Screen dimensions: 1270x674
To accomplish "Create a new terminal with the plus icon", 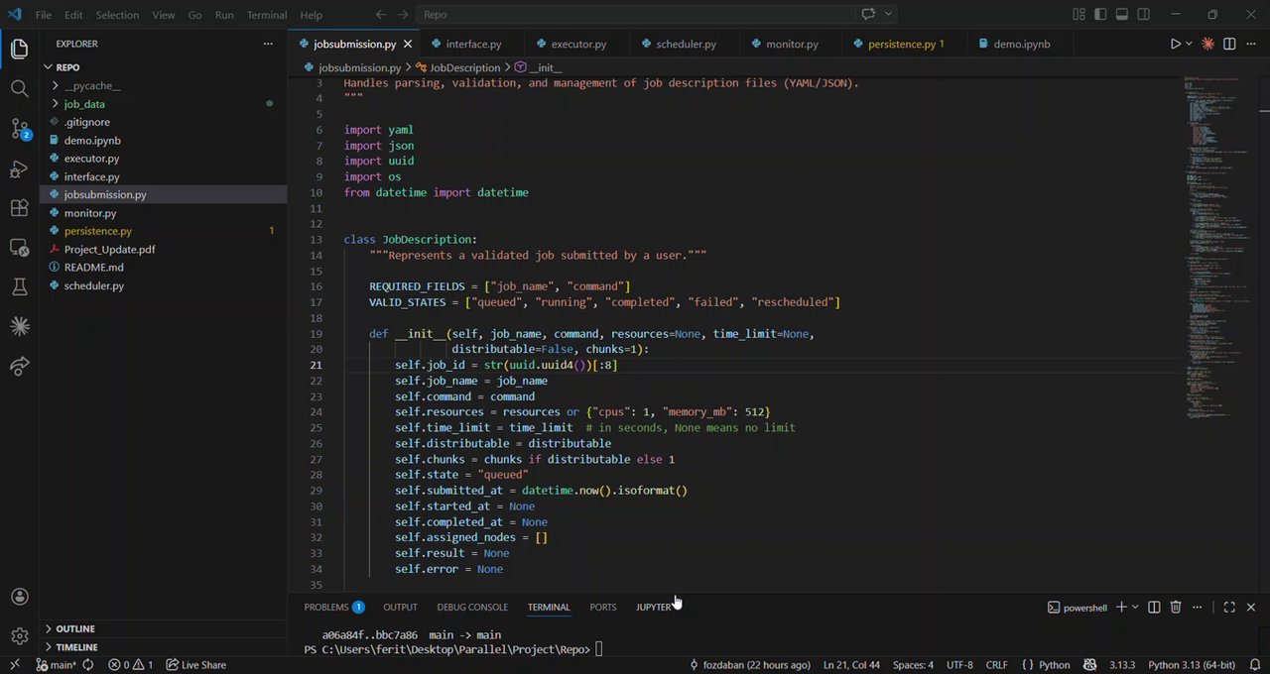I will point(1121,607).
